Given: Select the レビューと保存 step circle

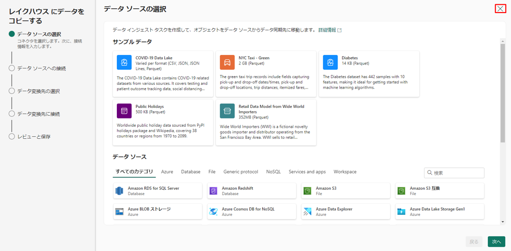Looking at the screenshot, I should (x=12, y=137).
